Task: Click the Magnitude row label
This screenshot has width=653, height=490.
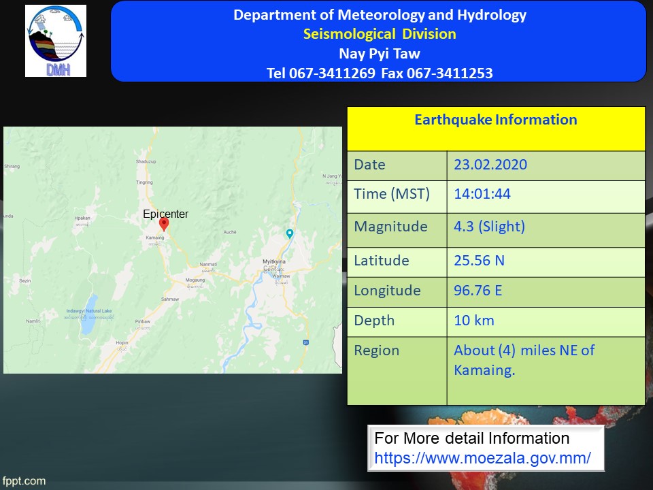Action: (390, 227)
